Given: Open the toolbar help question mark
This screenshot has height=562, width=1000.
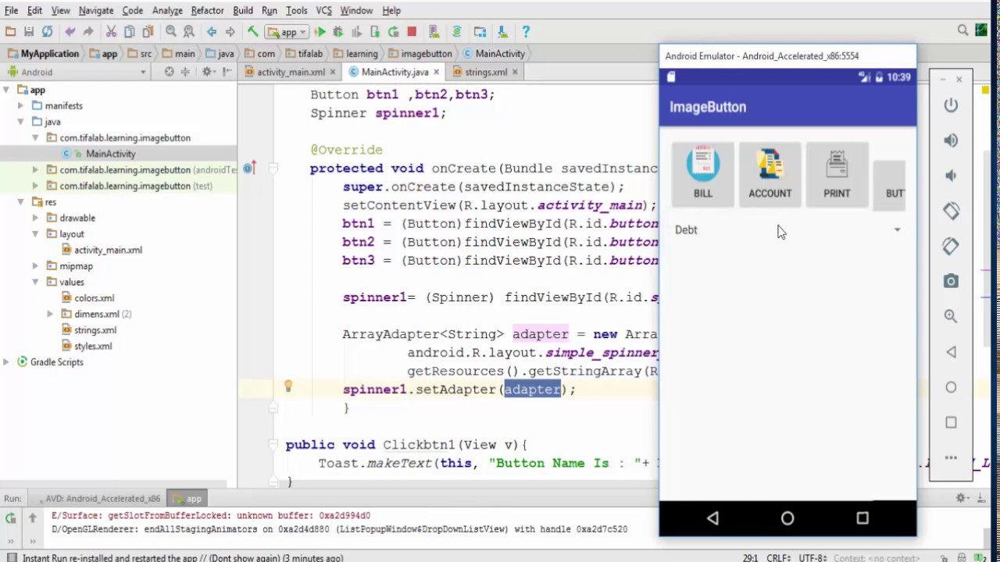Looking at the screenshot, I should [526, 32].
